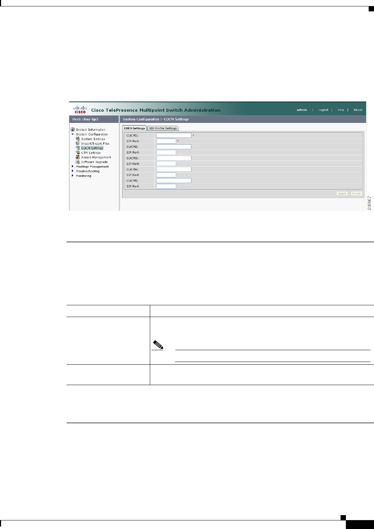The height and width of the screenshot is (529, 374).
Task: Expand the Troubleshooting node
Action: [x=73, y=171]
